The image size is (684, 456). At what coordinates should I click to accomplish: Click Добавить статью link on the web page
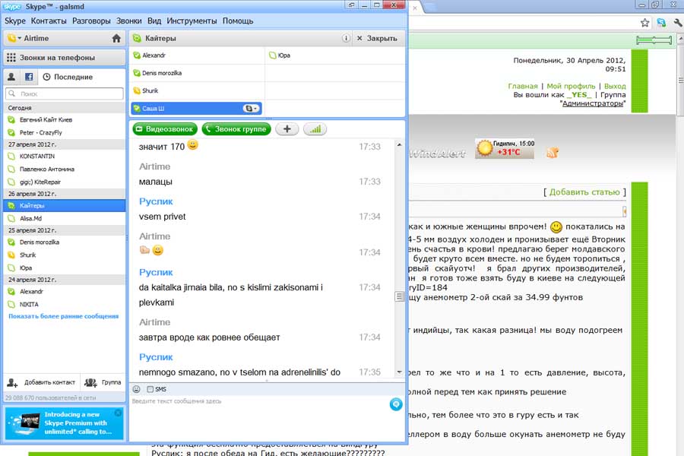[584, 192]
